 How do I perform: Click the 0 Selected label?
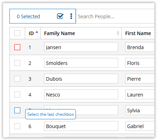[x=28, y=16]
